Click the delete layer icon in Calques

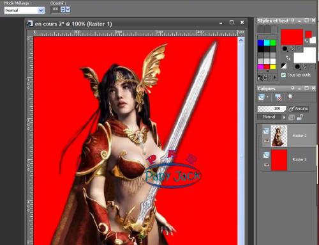tap(278, 97)
